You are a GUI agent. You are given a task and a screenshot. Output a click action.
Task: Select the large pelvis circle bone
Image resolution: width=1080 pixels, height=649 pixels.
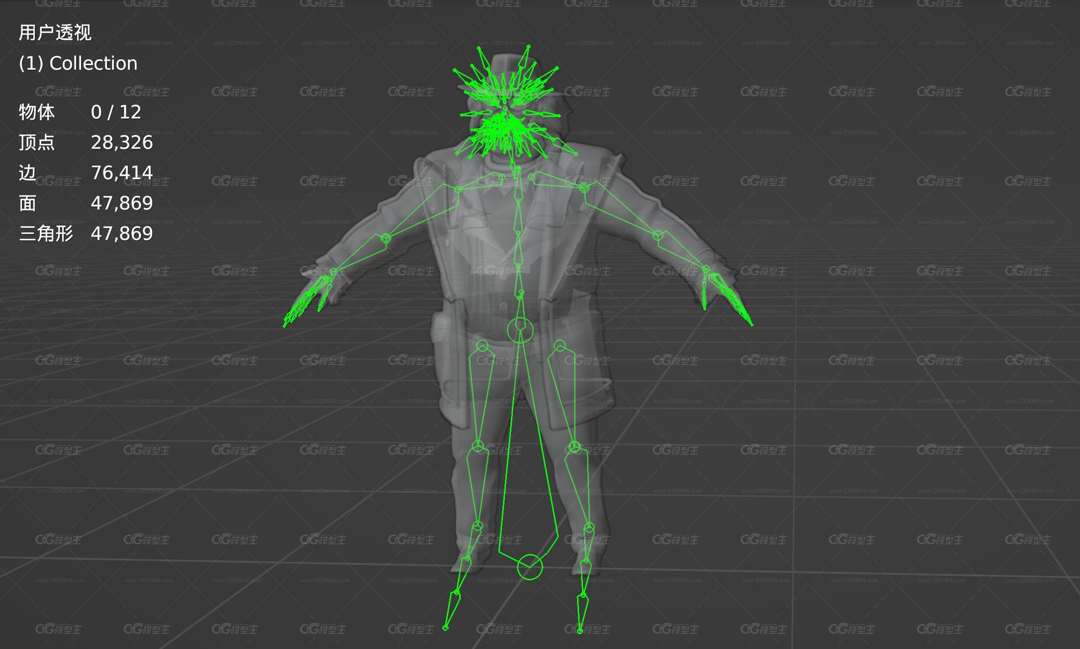click(x=520, y=330)
